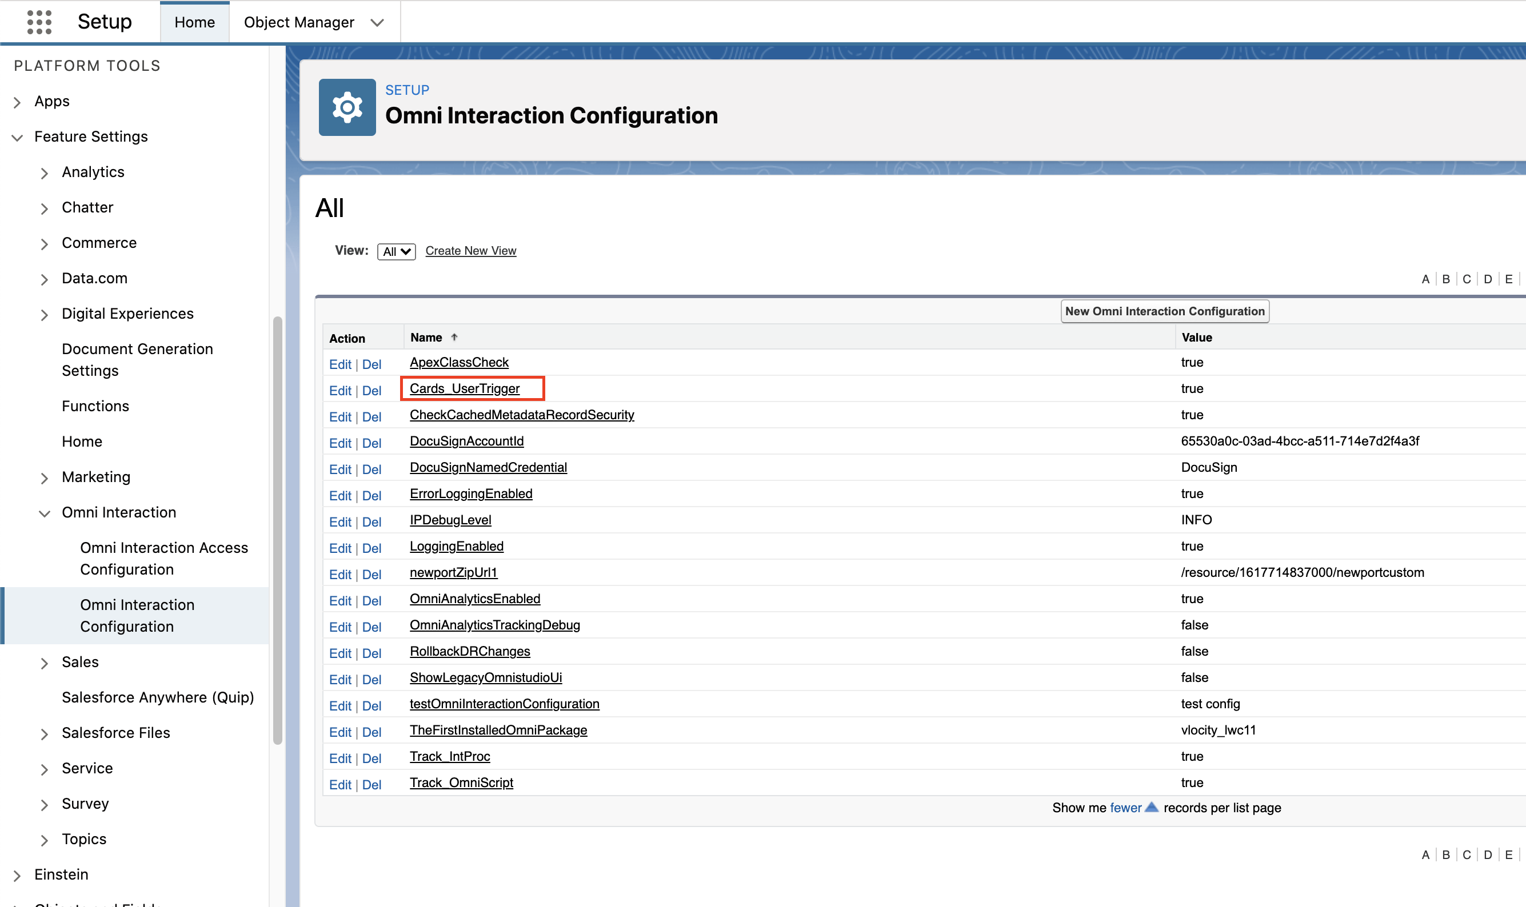Screen dimensions: 1526x907
Task: Open the DocuSignNamedCredential record link
Action: click(488, 468)
